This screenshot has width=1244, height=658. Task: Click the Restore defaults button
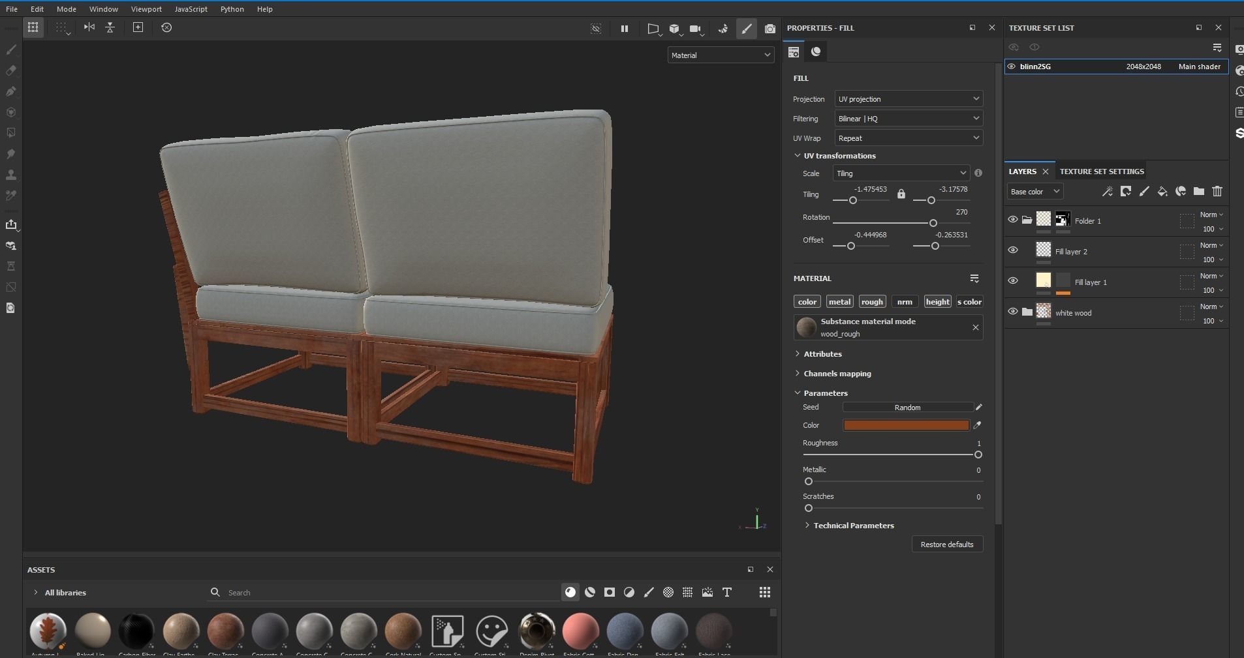(947, 545)
